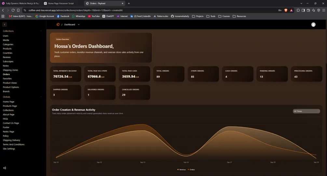Open the VPN shield icon in toolbar
This screenshot has height=176, width=327.
tap(319, 10)
